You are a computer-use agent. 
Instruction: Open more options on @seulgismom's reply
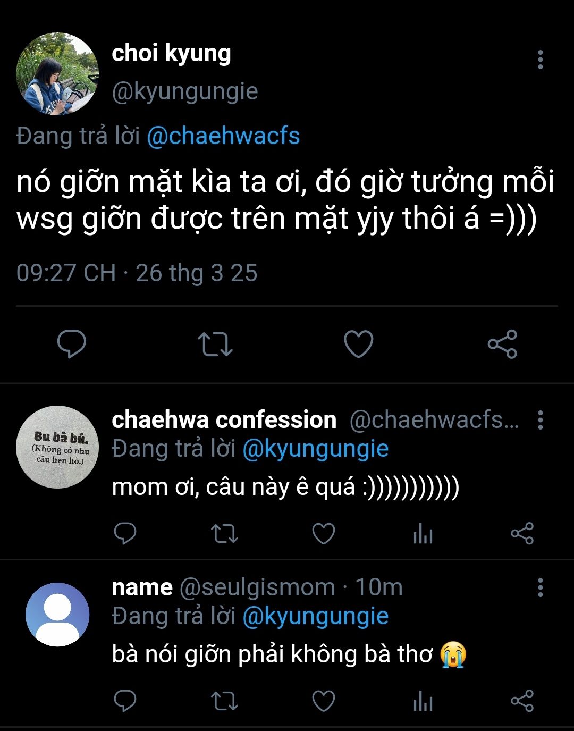(540, 587)
